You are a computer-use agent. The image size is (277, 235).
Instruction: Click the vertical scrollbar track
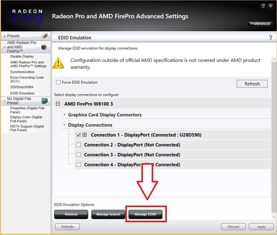[x=274, y=138]
